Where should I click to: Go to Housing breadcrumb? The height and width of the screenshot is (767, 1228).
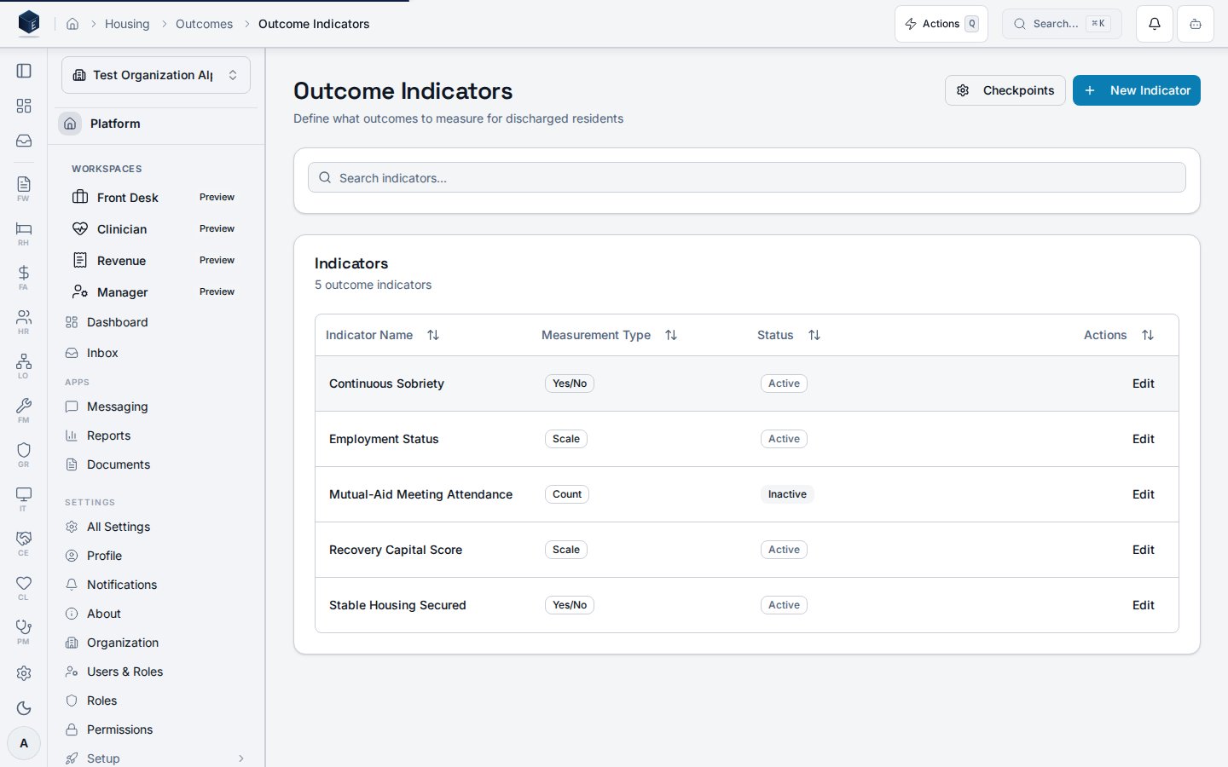tap(127, 24)
